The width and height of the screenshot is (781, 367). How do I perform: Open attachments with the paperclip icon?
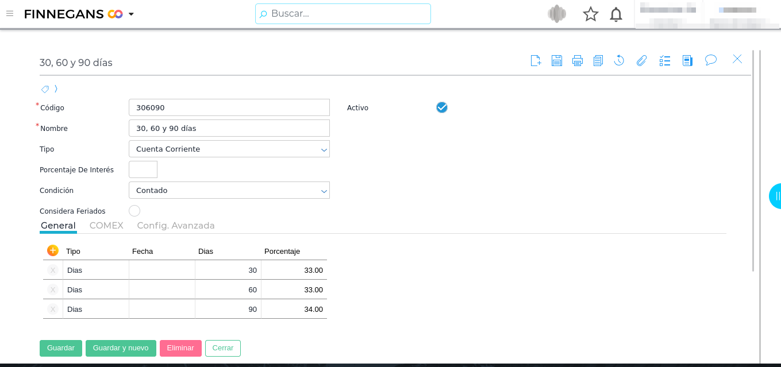[641, 60]
